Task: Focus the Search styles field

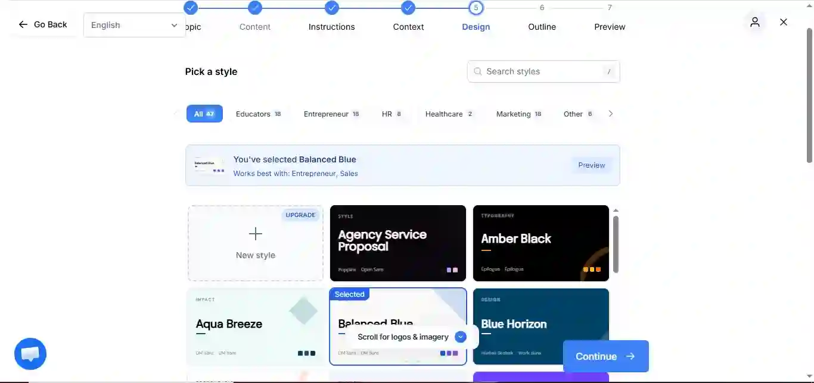Action: tap(543, 71)
